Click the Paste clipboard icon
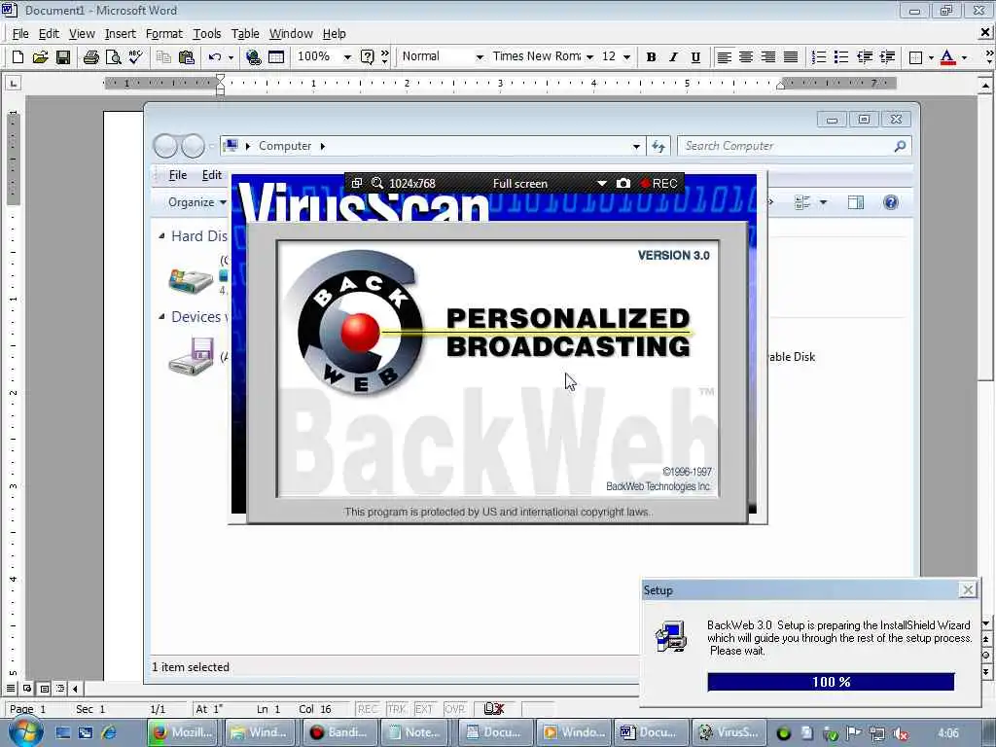The height and width of the screenshot is (747, 996). point(186,57)
